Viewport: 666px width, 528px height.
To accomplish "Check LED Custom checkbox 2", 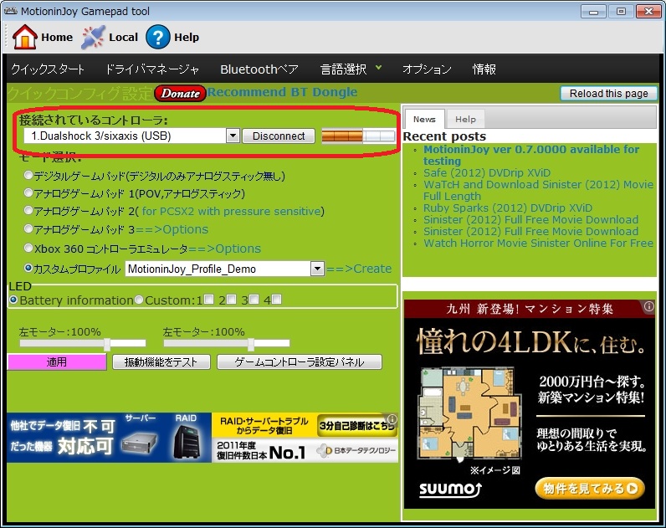I will (231, 300).
